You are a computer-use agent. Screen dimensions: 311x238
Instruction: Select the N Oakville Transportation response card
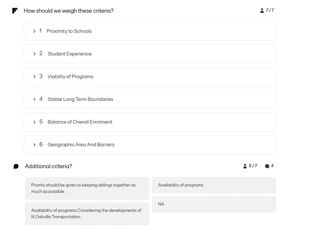click(87, 213)
